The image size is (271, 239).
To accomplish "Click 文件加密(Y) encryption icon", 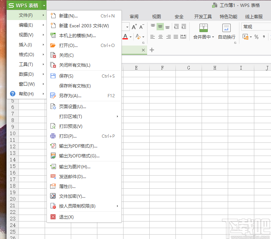I will (53, 196).
